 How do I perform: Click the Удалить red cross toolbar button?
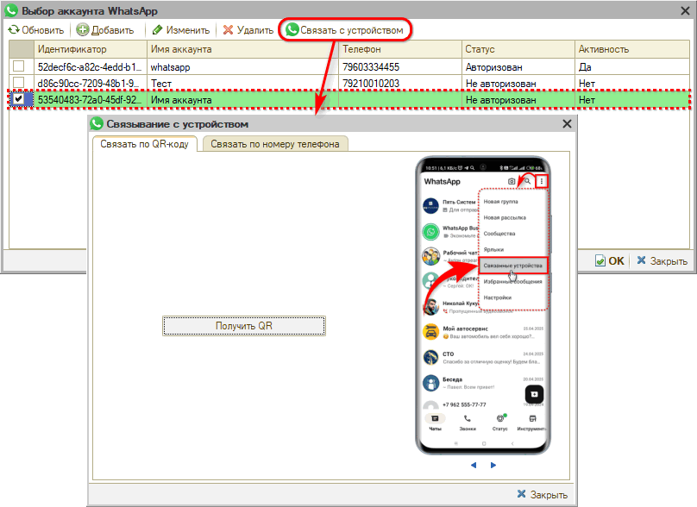tap(248, 30)
